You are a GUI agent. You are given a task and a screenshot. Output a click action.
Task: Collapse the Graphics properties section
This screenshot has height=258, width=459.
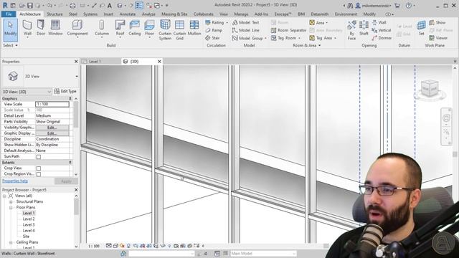pos(70,99)
